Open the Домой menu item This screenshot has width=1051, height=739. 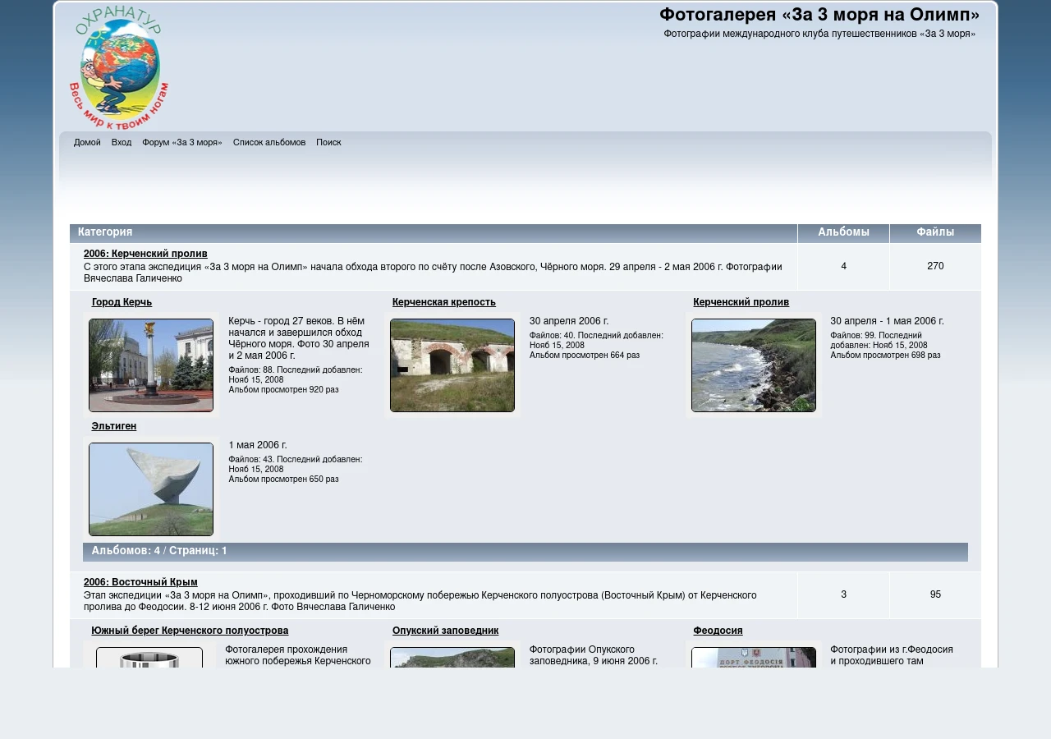pos(87,142)
